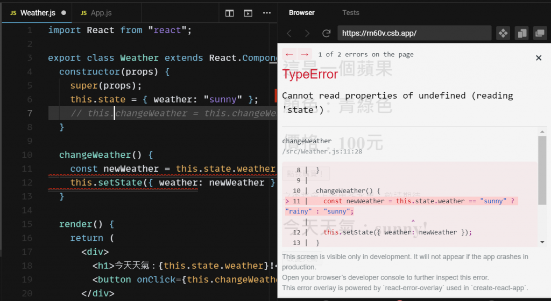The height and width of the screenshot is (301, 551).
Task: Go back in the preview browser
Action: [289, 33]
